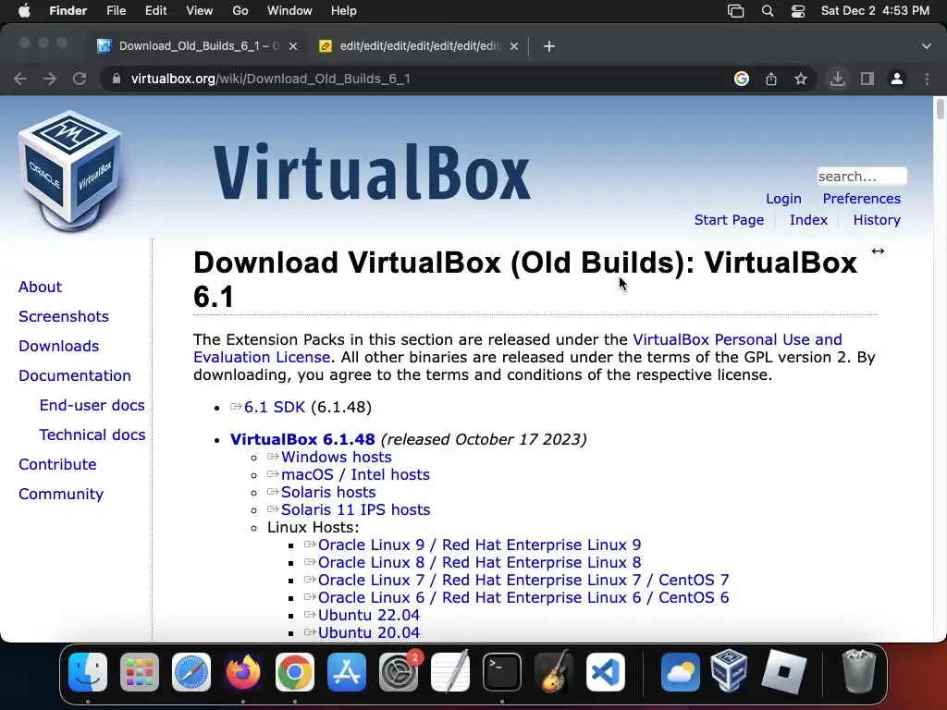Launch GarageBand from the Dock

tap(554, 672)
